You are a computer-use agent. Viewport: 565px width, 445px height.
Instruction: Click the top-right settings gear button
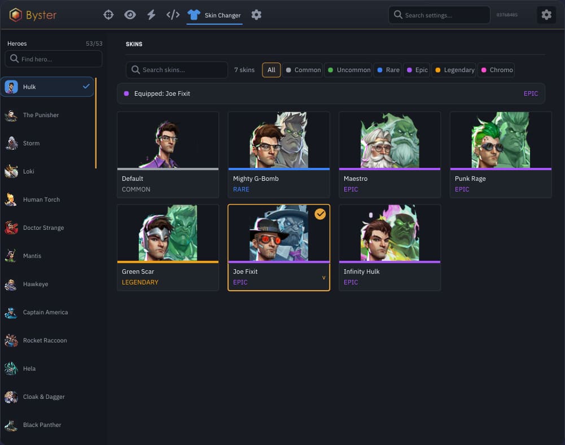(546, 15)
